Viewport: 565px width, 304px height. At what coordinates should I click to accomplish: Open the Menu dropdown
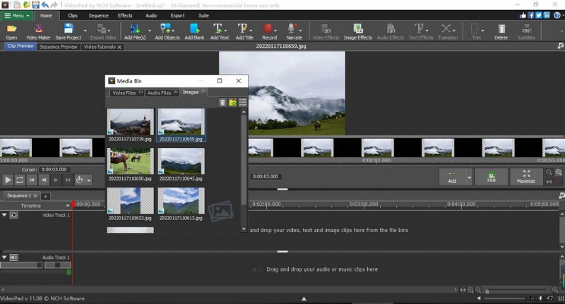pos(17,16)
